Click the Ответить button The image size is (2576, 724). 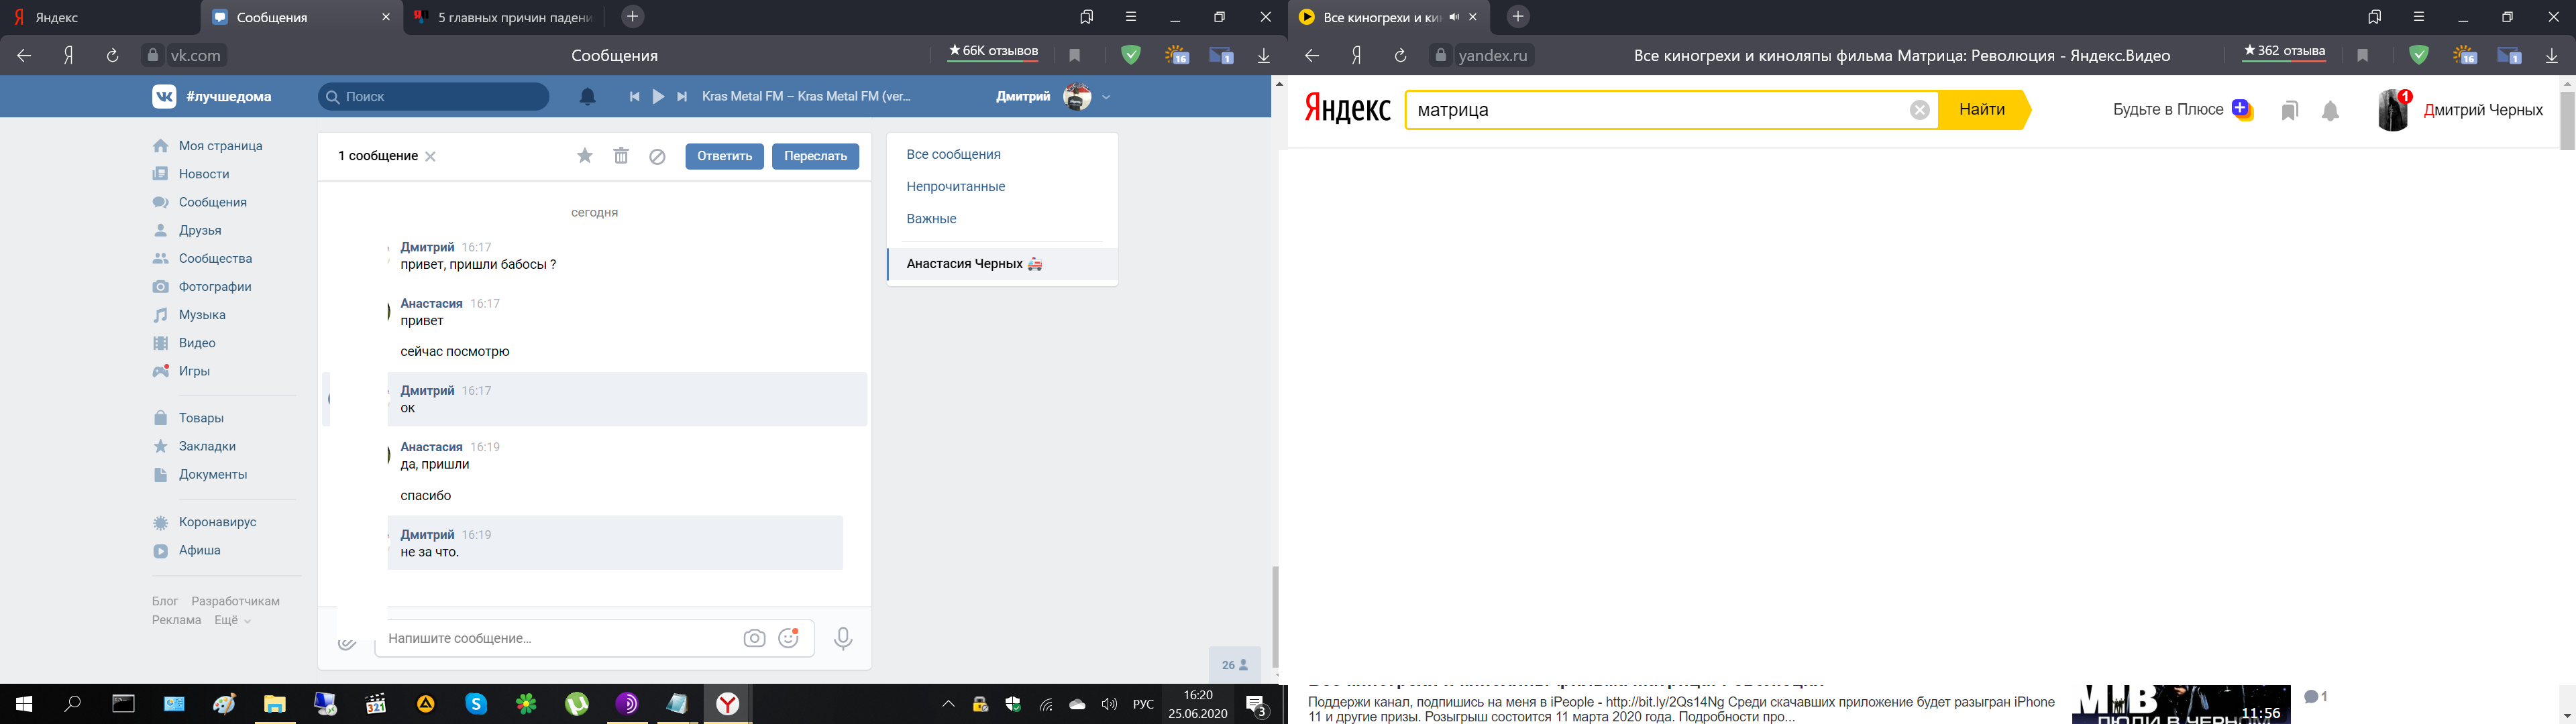[724, 156]
